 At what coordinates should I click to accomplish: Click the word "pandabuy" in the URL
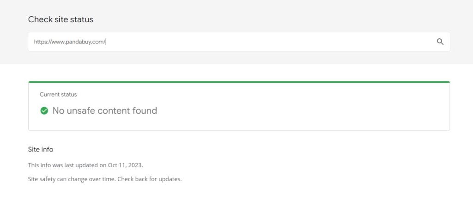click(79, 42)
